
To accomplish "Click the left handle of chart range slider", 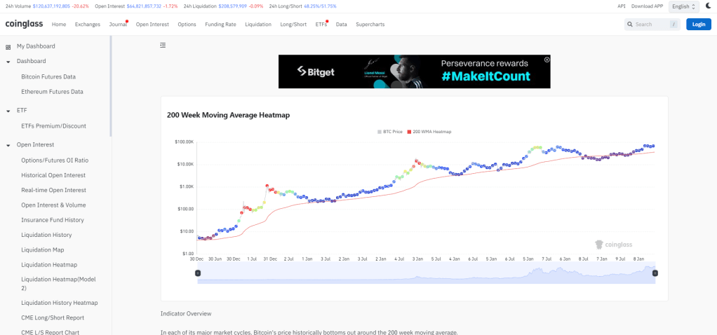I will tap(198, 273).
